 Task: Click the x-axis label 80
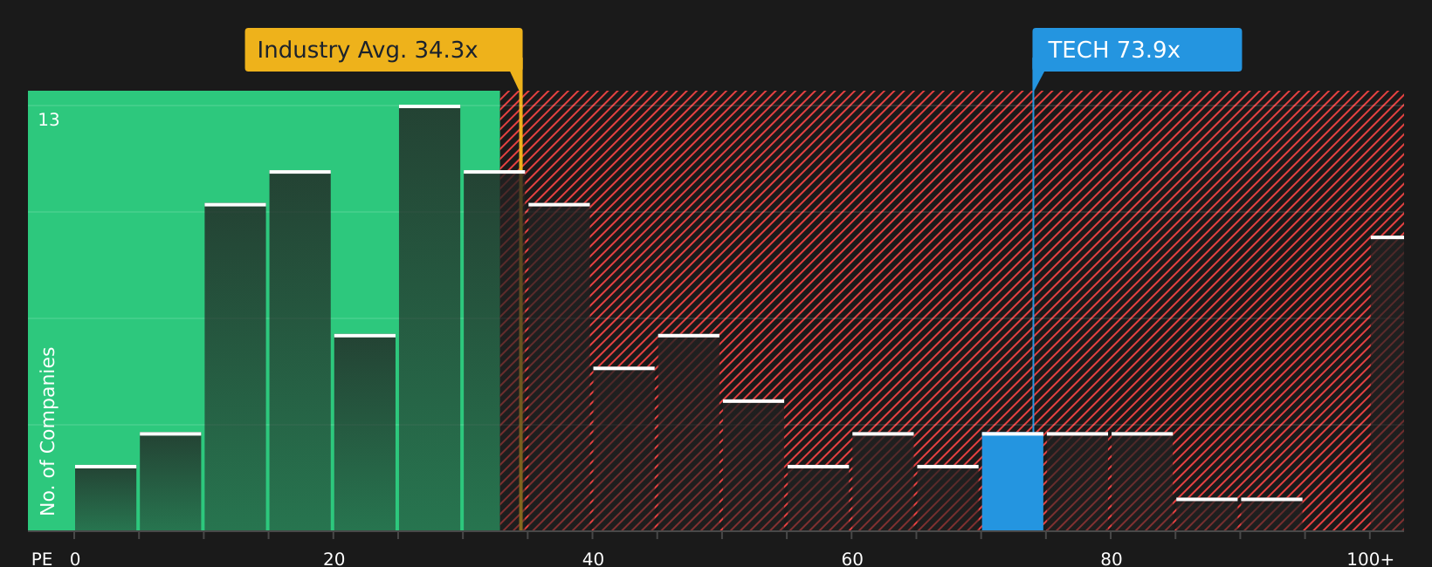click(x=1111, y=558)
